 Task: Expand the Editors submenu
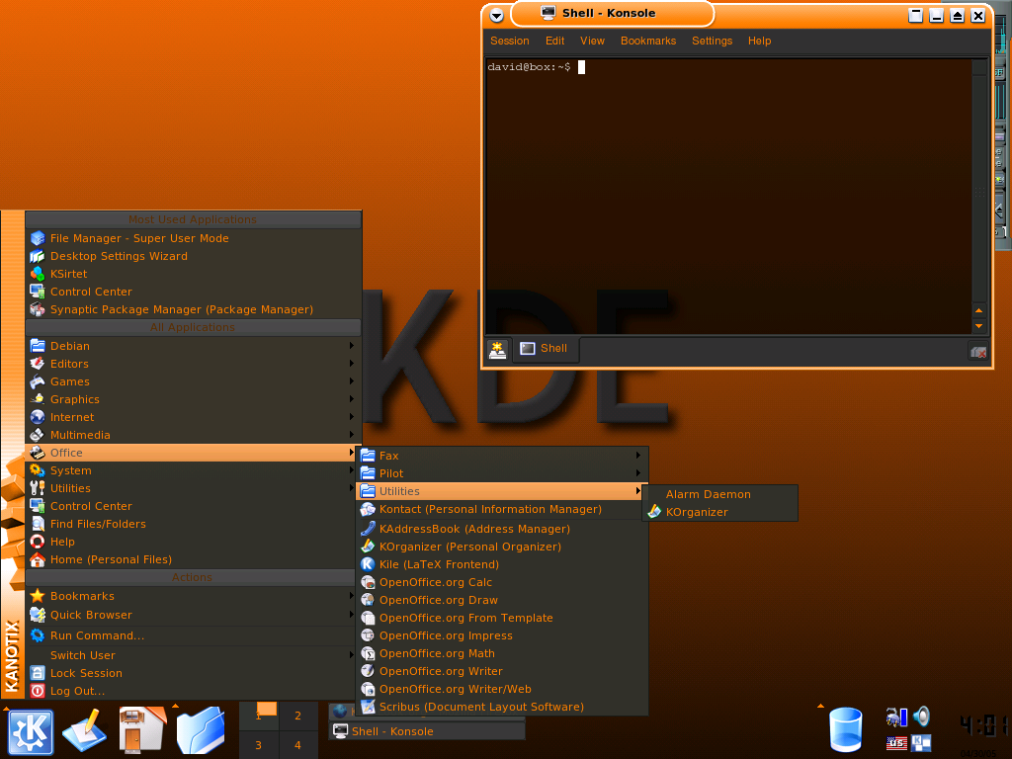click(x=193, y=364)
